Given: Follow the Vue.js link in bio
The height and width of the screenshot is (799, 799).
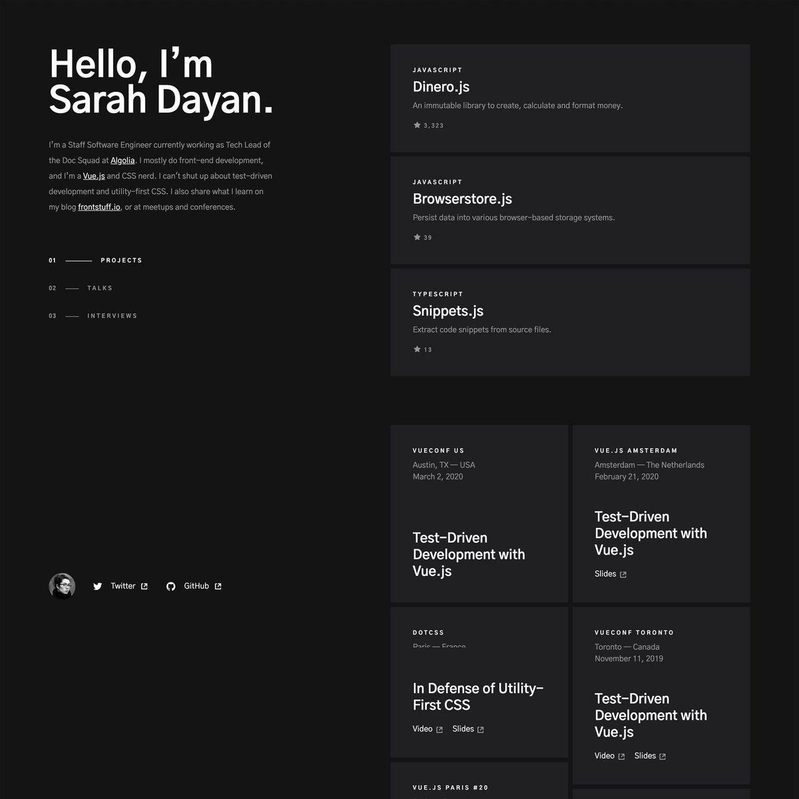Looking at the screenshot, I should tap(94, 176).
